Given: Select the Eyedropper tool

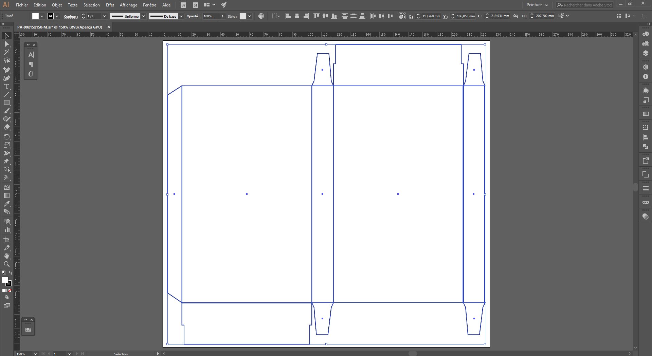Looking at the screenshot, I should coord(7,204).
